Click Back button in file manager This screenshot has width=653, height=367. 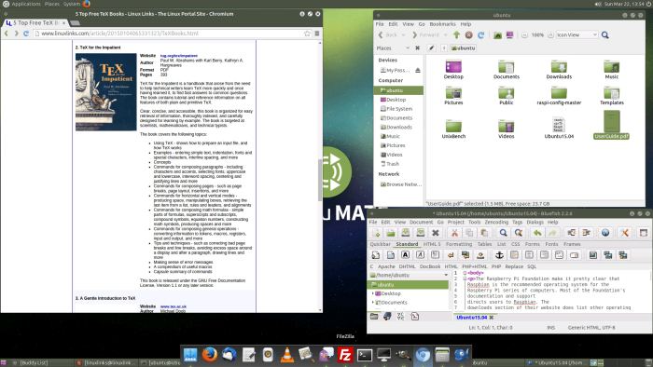coord(388,34)
